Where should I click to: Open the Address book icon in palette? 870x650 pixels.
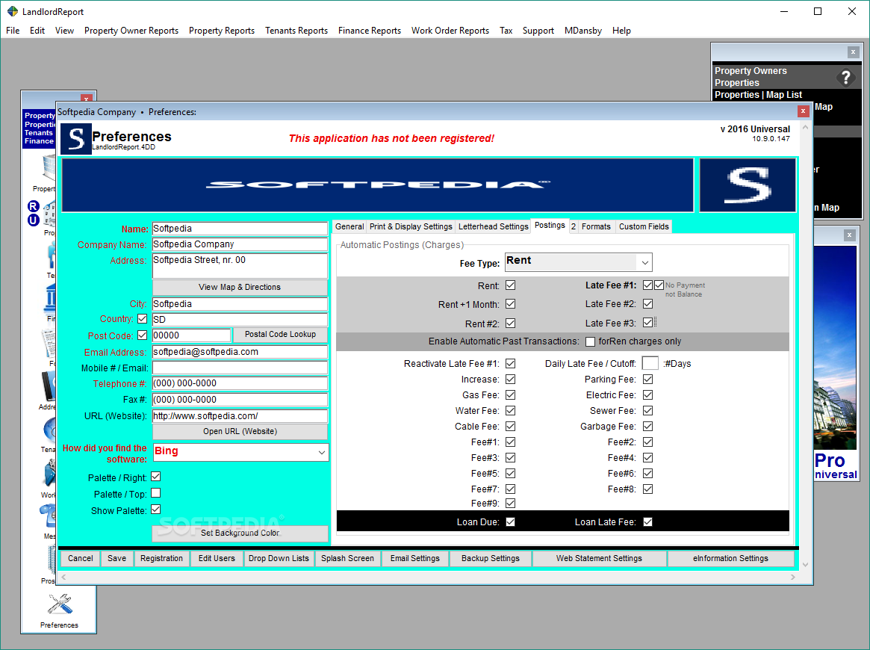49,386
